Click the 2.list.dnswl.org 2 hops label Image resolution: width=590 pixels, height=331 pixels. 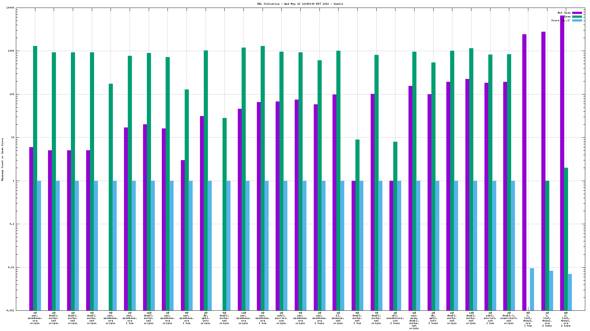[x=566, y=319]
